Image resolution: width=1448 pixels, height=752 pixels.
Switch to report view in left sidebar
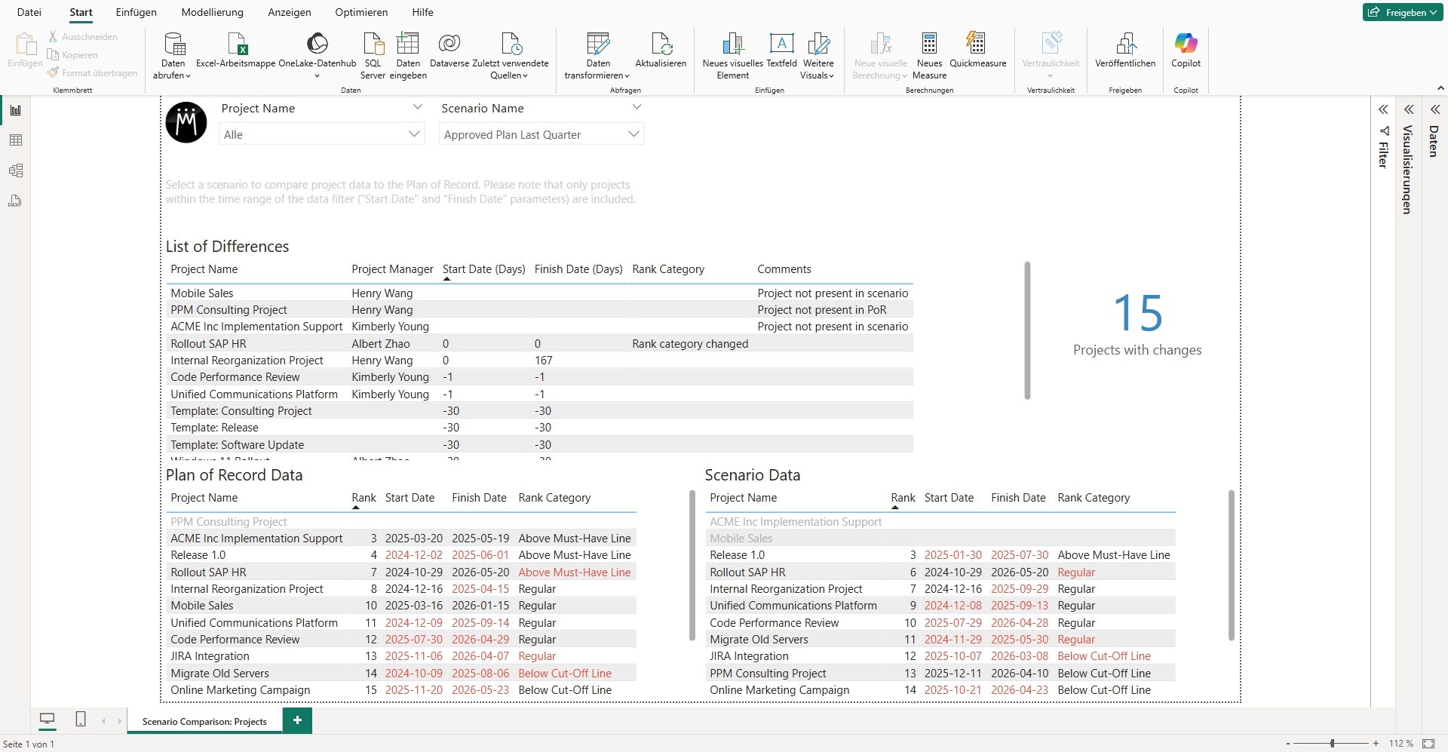click(x=15, y=110)
